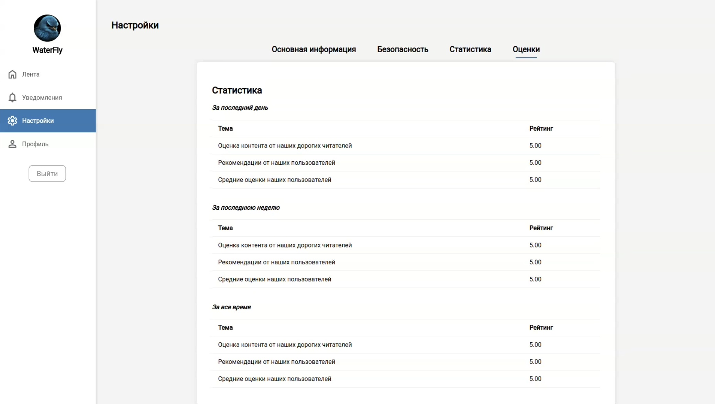
Task: Select the Средние оценки row under За все время
Action: [x=274, y=379]
